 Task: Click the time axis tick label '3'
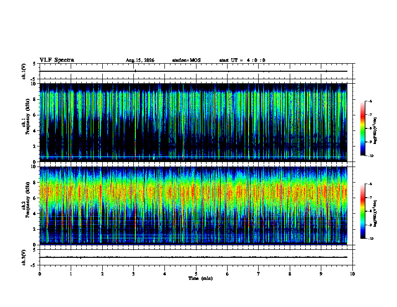(x=133, y=274)
